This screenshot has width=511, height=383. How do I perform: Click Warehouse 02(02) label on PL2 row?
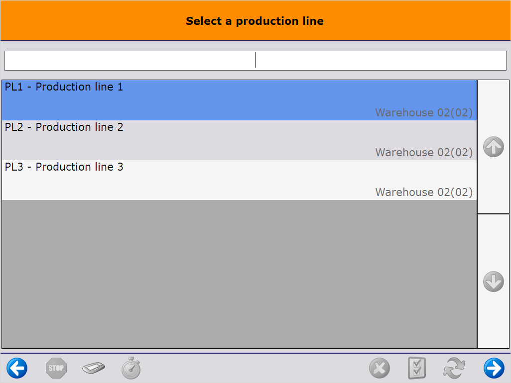[x=424, y=152]
